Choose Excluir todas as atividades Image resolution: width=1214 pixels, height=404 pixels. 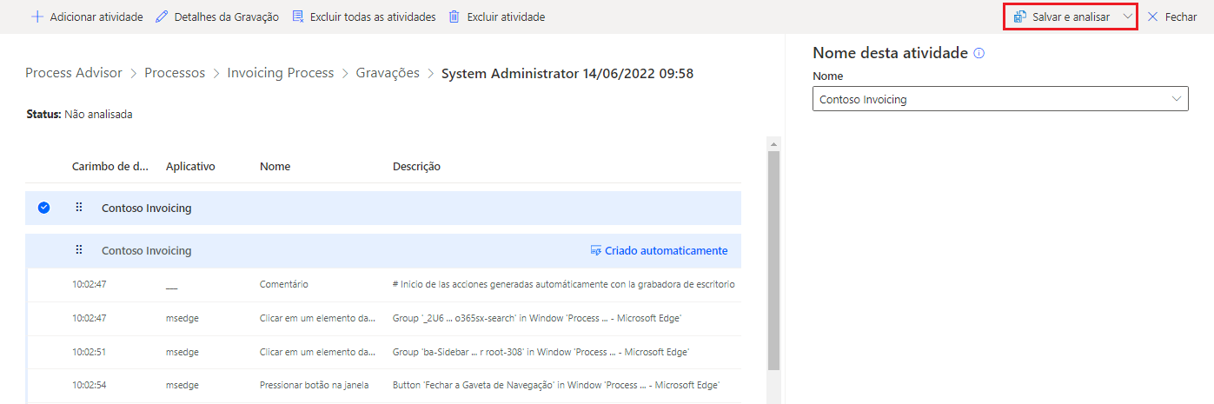(x=364, y=17)
